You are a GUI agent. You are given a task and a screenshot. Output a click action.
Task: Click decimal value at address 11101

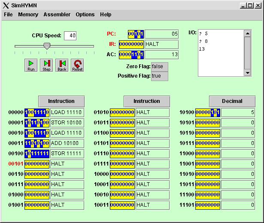click(238, 205)
